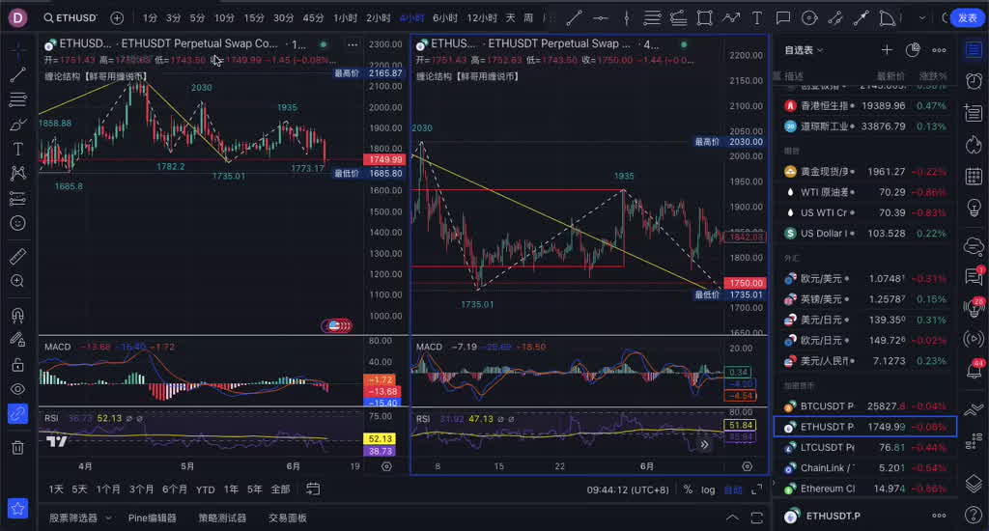Image resolution: width=989 pixels, height=531 pixels.
Task: Click the zoom-in magnifier tool
Action: click(x=17, y=281)
